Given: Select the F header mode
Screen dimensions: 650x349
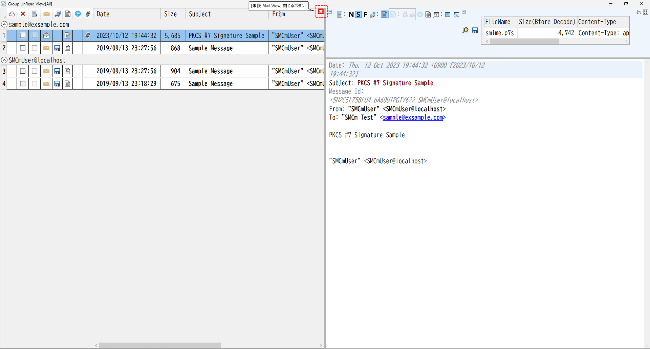Looking at the screenshot, I should (365, 15).
